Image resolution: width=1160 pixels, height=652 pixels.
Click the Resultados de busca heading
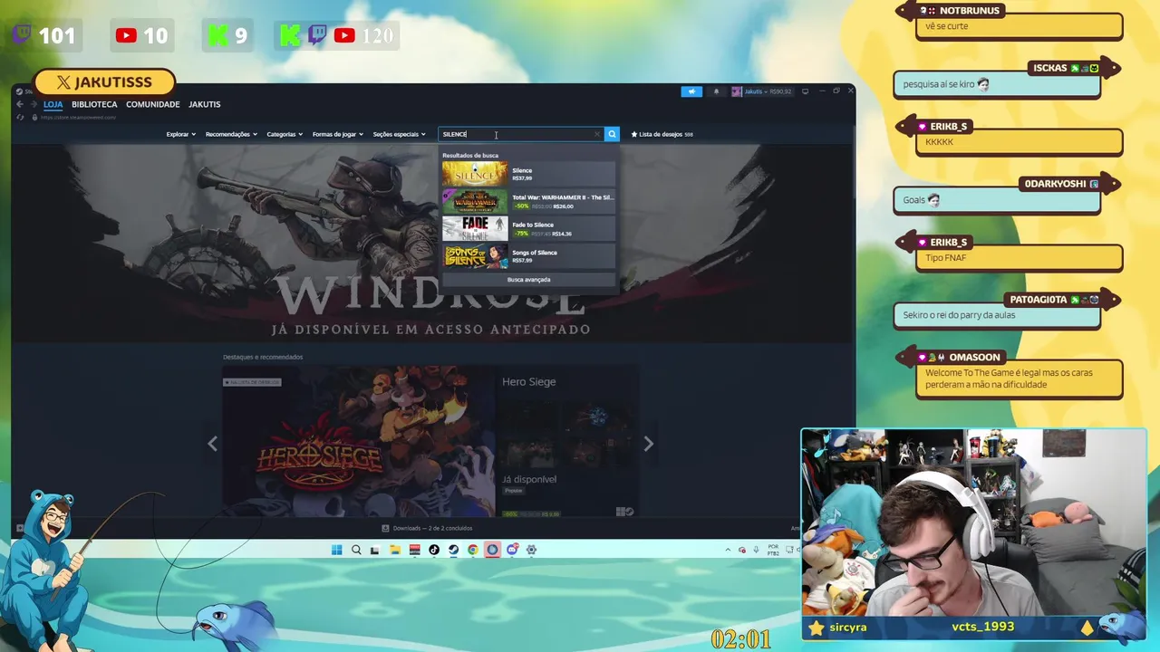pos(470,155)
